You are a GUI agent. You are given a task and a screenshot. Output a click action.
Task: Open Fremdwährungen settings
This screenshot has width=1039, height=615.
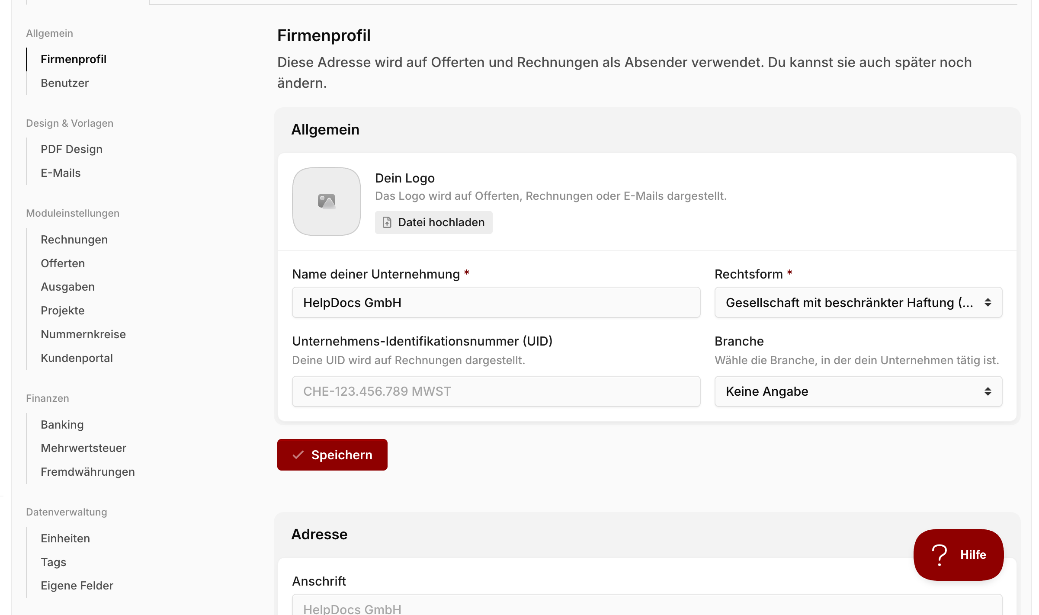coord(88,472)
